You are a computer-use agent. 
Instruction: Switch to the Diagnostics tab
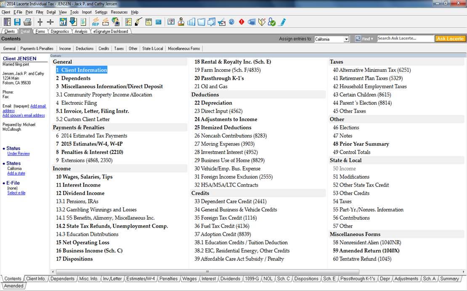tap(60, 31)
